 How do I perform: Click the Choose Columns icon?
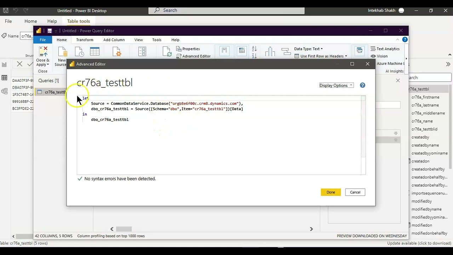pyautogui.click(x=224, y=51)
